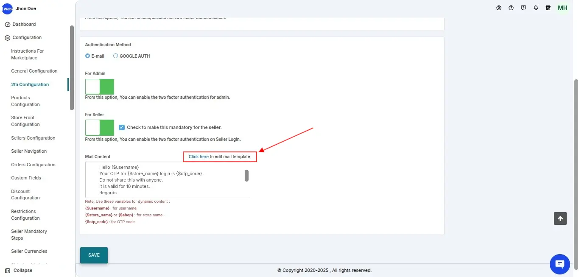Viewport: 579px width, 277px height.
Task: Open the notifications bell
Action: tap(536, 8)
